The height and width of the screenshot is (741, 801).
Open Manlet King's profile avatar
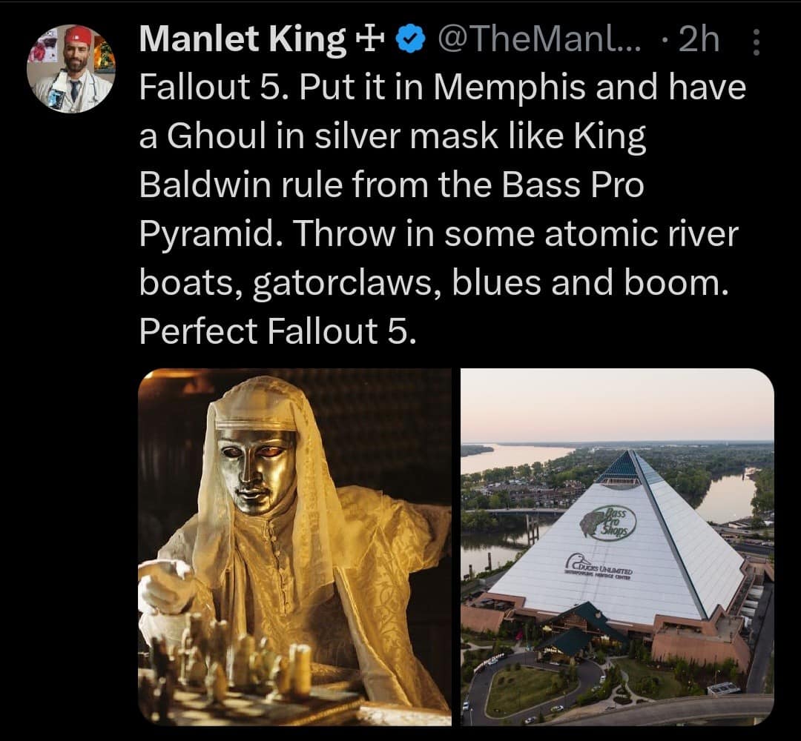[x=71, y=70]
